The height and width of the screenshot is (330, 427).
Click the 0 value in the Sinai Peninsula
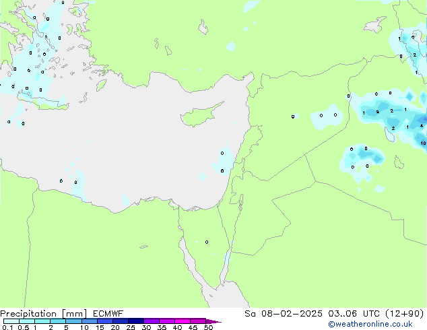coord(207,242)
